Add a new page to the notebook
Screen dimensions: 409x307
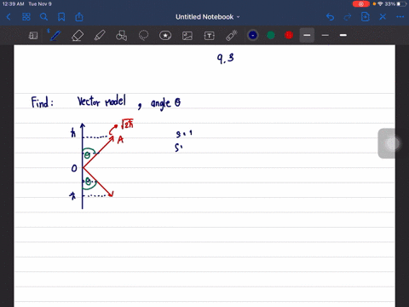point(366,17)
